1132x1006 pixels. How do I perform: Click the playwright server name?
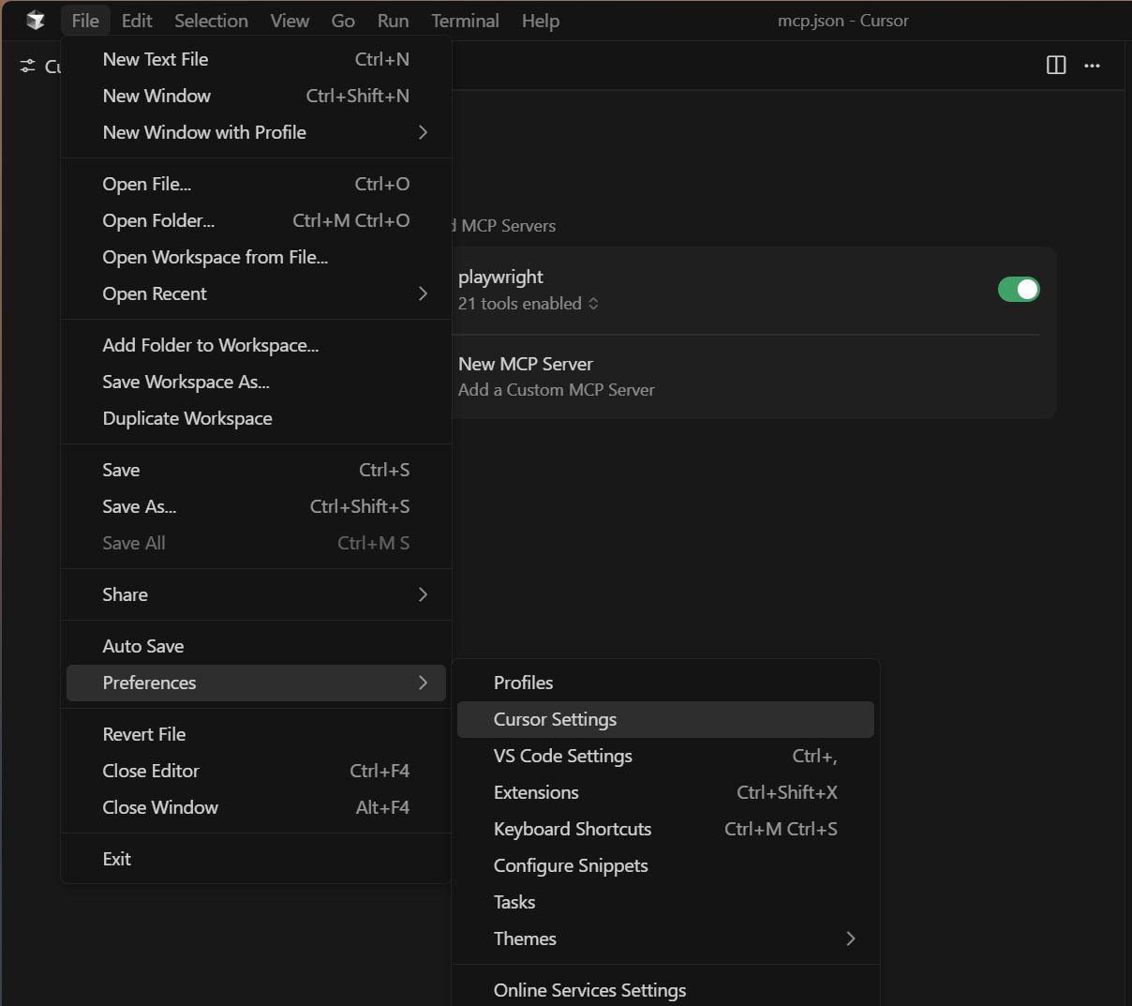click(500, 278)
